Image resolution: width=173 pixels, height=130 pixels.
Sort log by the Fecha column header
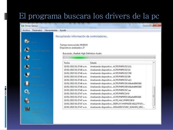click(x=76, y=63)
